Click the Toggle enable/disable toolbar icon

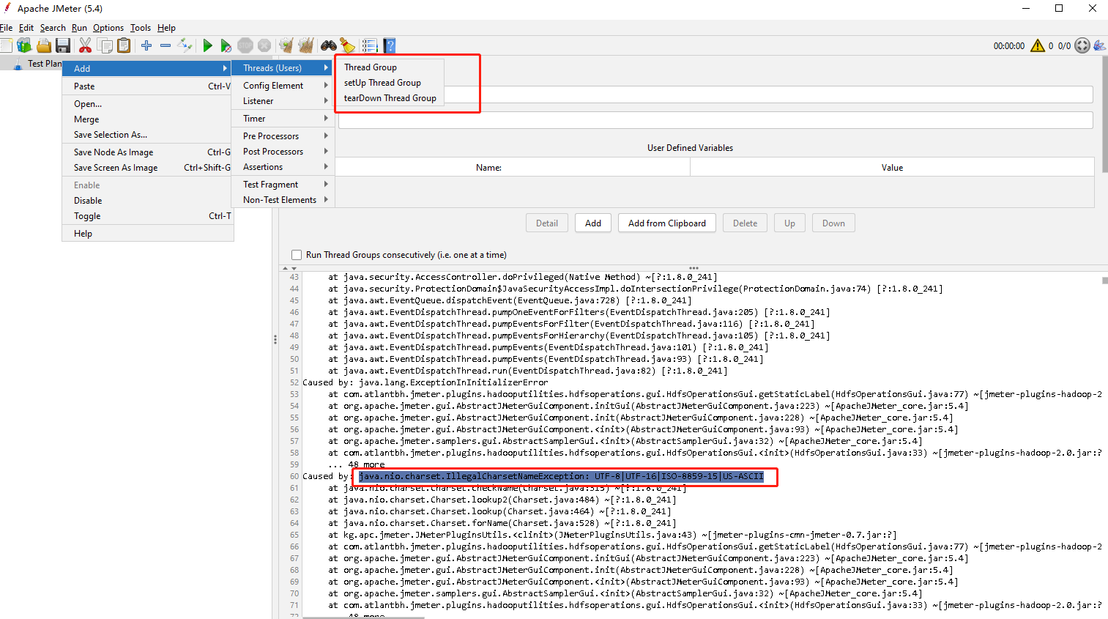(185, 45)
